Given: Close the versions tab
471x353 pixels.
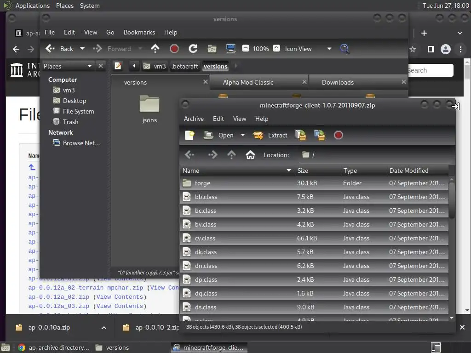Looking at the screenshot, I should tap(206, 82).
